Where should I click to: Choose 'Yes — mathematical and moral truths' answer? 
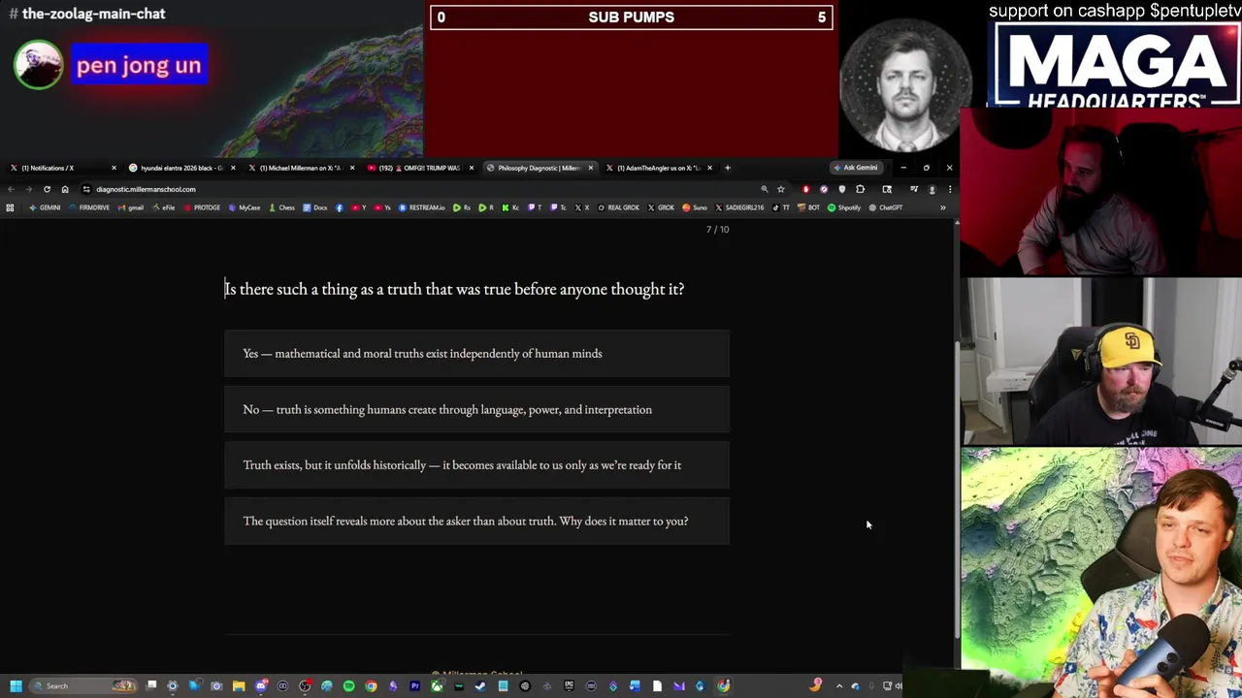point(476,354)
